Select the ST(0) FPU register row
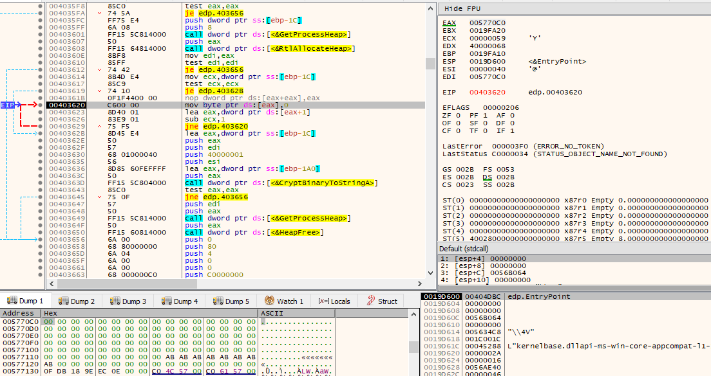 point(575,200)
